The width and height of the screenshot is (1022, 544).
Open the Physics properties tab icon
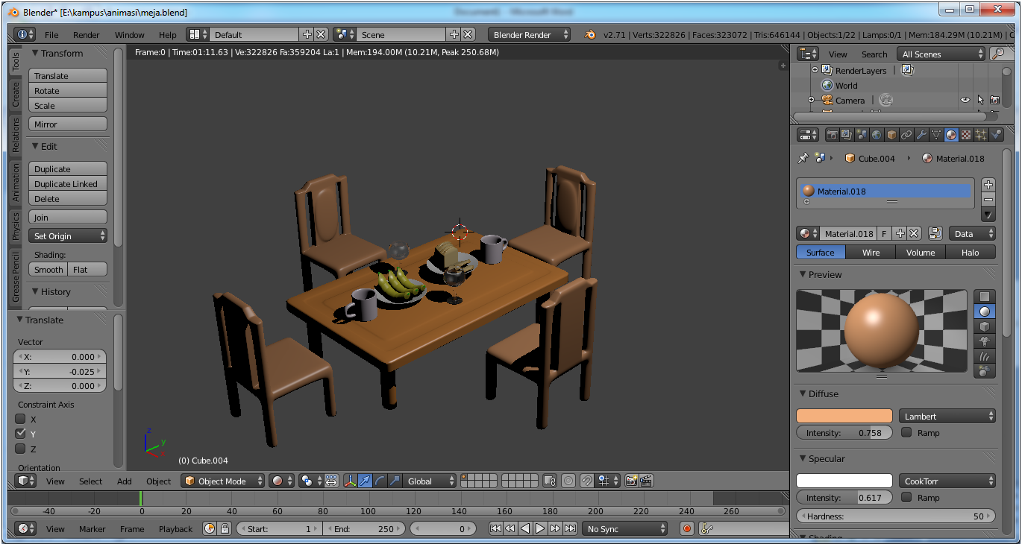coord(996,135)
